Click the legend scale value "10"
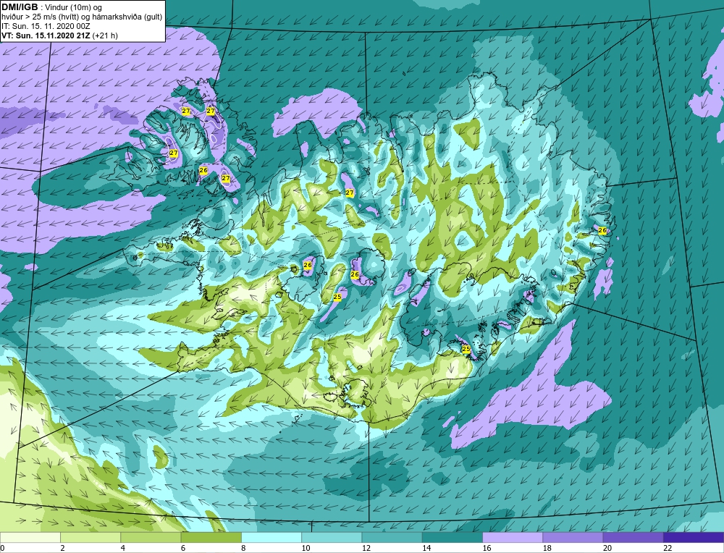Image resolution: width=724 pixels, height=553 pixels. coord(306,548)
